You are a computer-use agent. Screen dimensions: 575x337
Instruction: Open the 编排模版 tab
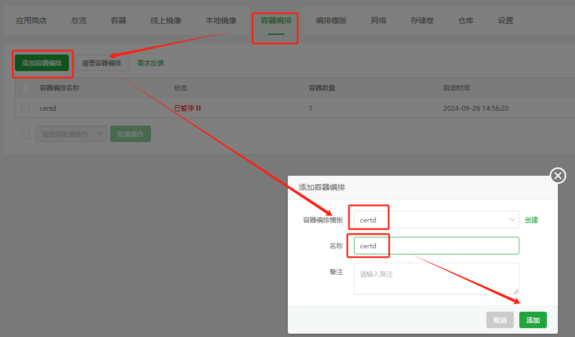pyautogui.click(x=331, y=20)
